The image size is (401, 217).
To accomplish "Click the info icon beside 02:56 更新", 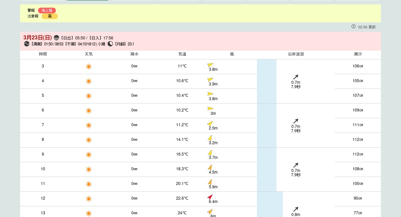I will (354, 26).
